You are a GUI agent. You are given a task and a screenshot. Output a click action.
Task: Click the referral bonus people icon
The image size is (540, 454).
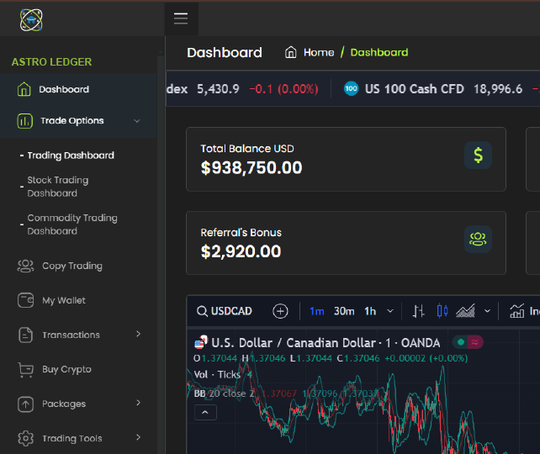[478, 239]
